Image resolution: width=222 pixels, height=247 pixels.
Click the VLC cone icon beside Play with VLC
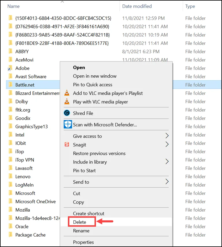(x=67, y=101)
